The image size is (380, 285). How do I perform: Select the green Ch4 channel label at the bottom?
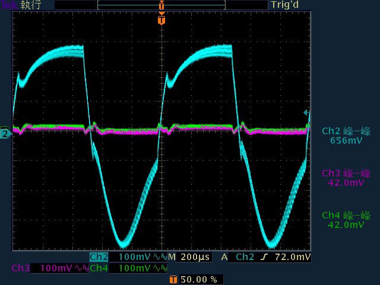pos(99,268)
